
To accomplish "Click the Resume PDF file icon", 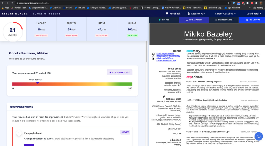I will point(189,13).
